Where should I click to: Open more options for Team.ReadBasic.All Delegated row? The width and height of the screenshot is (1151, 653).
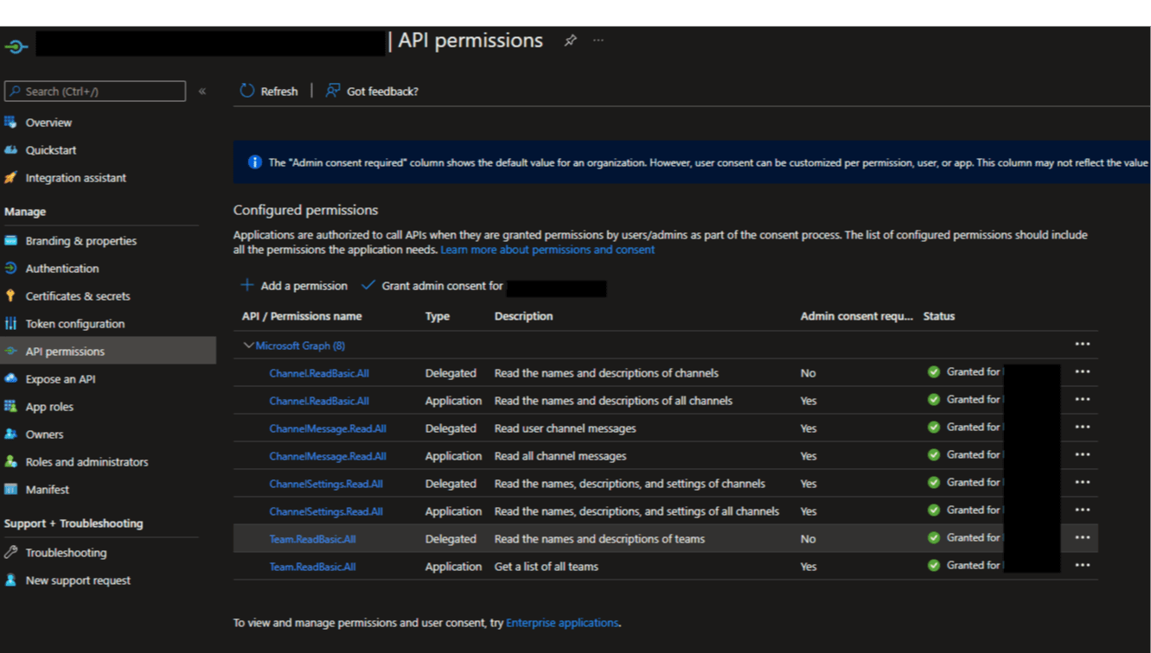[x=1082, y=538]
